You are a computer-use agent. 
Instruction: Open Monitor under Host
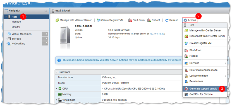coord(16,27)
